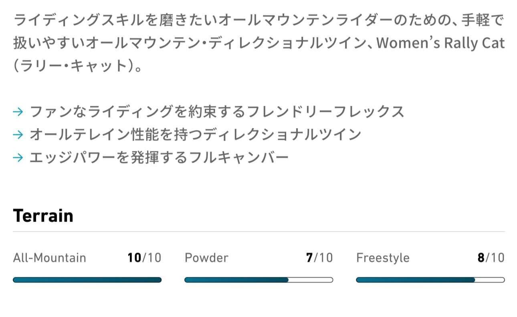The height and width of the screenshot is (317, 517).
Task: Click the オールテレイン性能 feature text
Action: [195, 135]
